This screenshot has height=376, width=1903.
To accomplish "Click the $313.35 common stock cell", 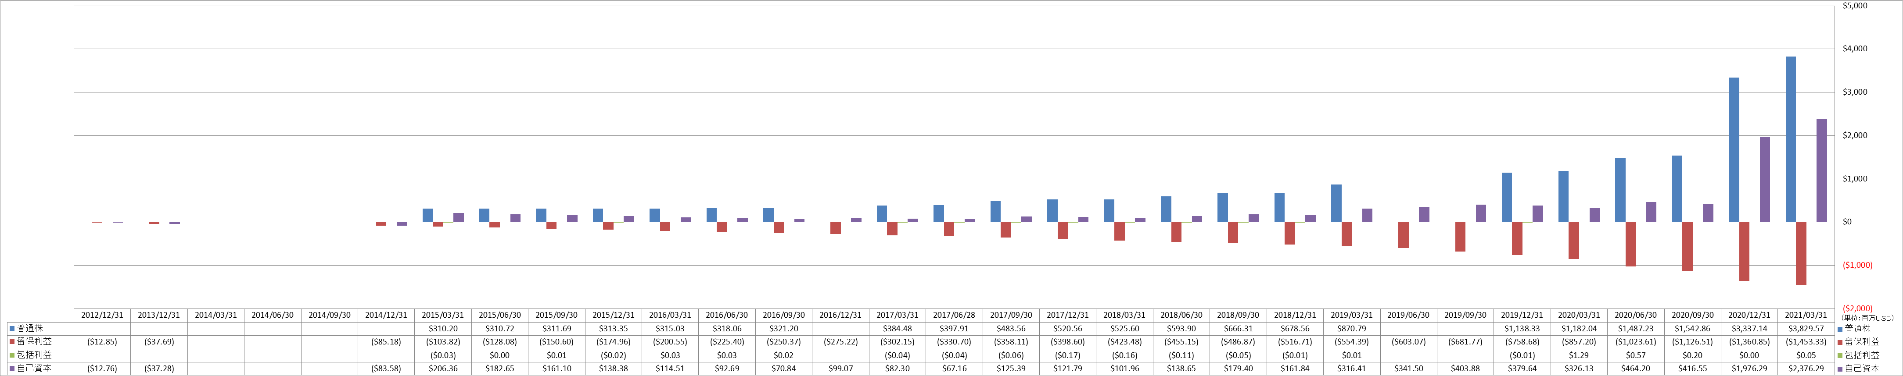I will (x=613, y=329).
